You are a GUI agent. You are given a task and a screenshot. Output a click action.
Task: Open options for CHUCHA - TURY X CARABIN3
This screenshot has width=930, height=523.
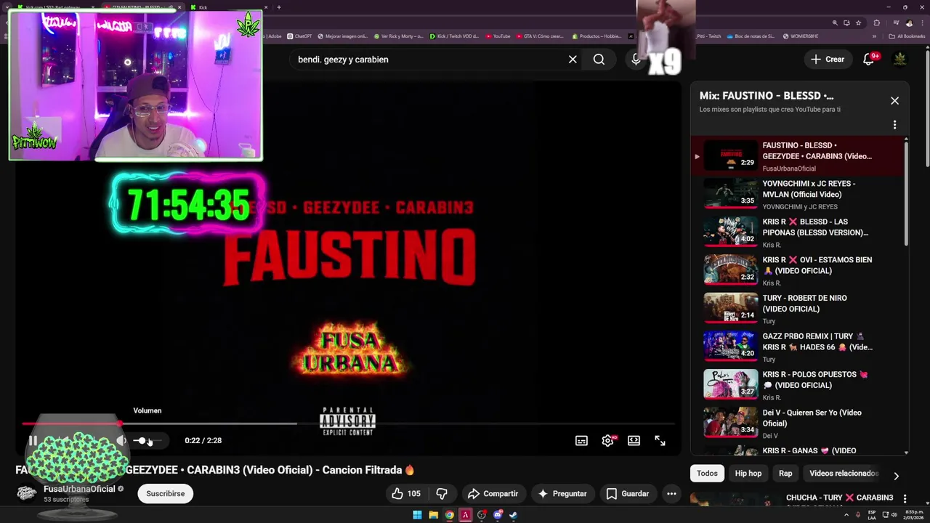point(905,498)
